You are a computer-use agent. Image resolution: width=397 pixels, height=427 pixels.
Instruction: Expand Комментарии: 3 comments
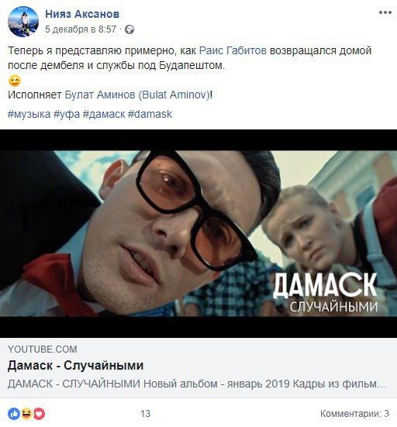[354, 413]
